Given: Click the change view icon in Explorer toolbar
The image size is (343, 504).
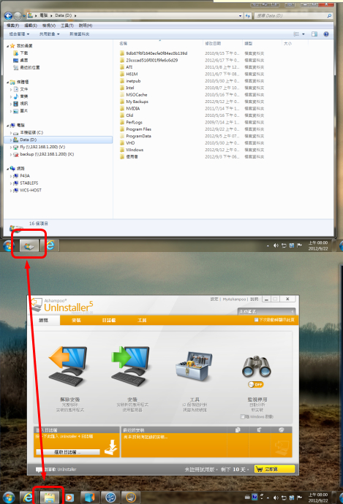Looking at the screenshot, I should pyautogui.click(x=296, y=34).
